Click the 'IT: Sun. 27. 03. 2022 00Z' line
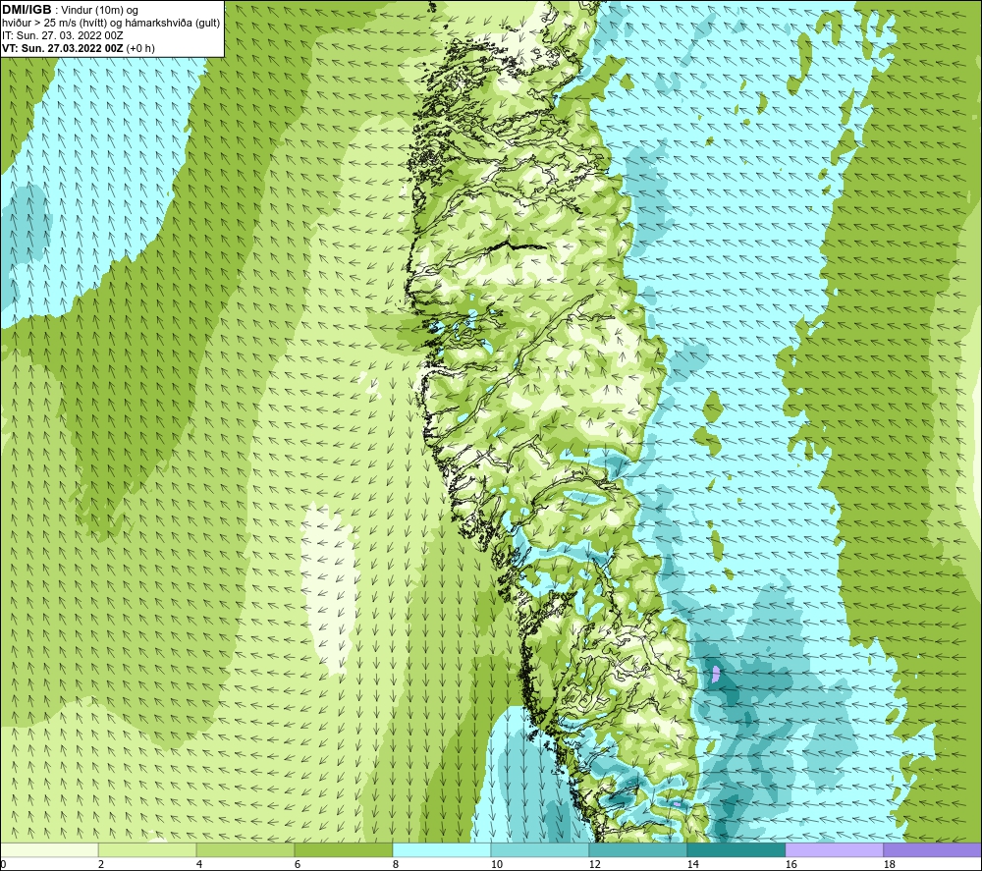The image size is (982, 871). (63, 35)
